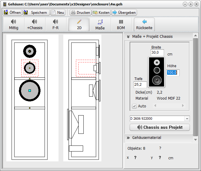Image resolution: width=201 pixels, height=171 pixels.
Task: Click the Dicke value 2,2
Action: 160,92
